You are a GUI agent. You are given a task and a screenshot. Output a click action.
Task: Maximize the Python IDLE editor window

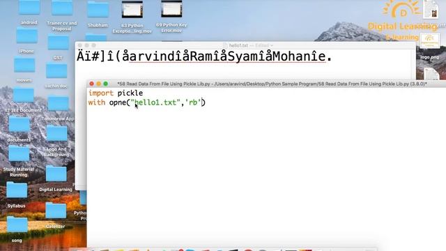(x=105, y=84)
